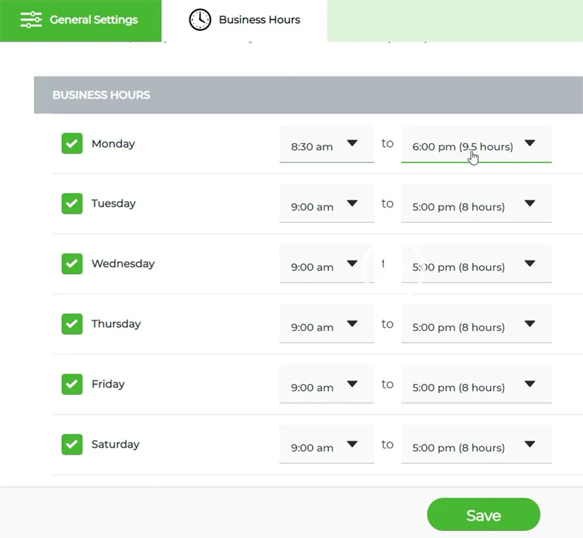Open Tuesday end time dropdown
The image size is (583, 538).
476,204
